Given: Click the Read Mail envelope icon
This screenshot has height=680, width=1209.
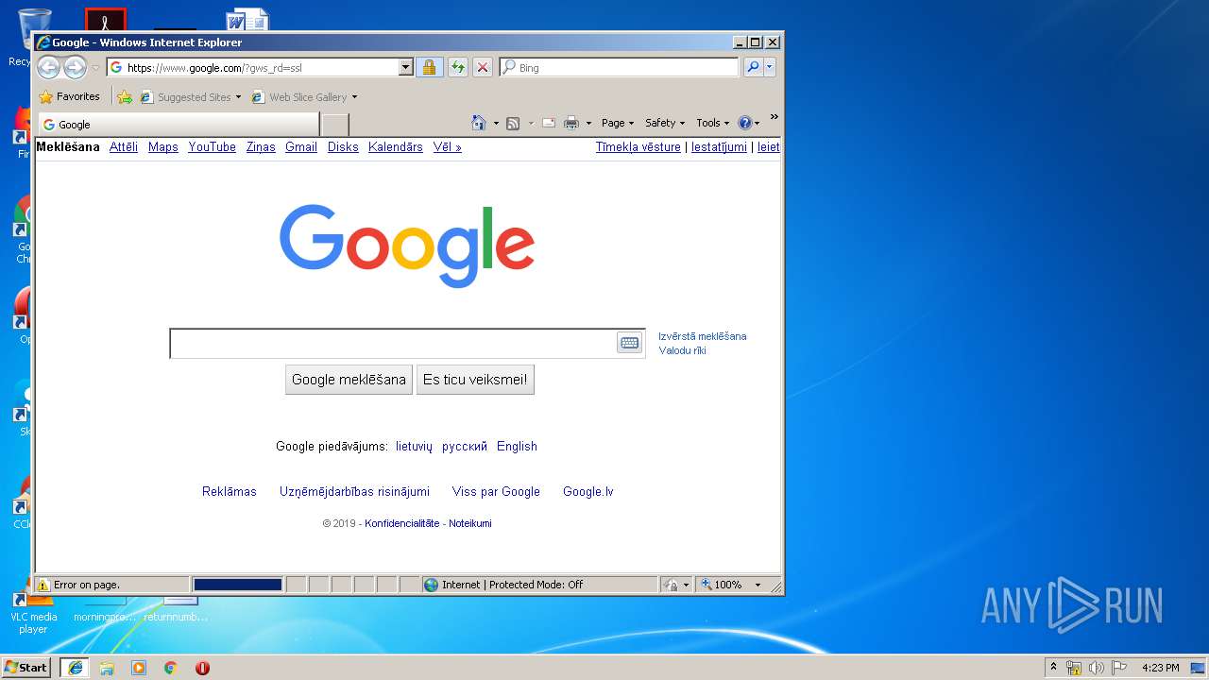Looking at the screenshot, I should pyautogui.click(x=548, y=123).
